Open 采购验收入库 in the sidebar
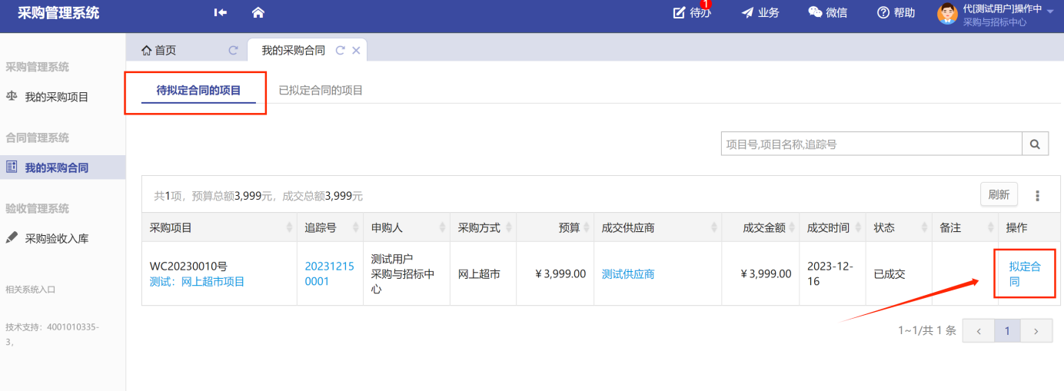The height and width of the screenshot is (391, 1064). click(57, 239)
